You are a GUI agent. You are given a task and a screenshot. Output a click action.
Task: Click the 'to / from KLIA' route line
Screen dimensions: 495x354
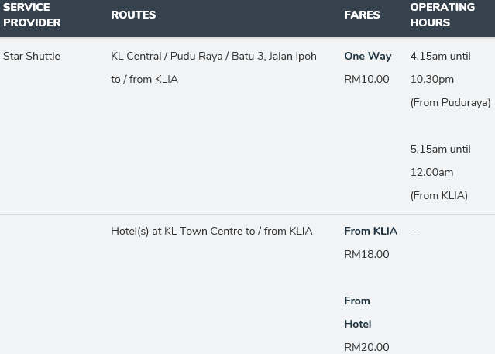144,79
